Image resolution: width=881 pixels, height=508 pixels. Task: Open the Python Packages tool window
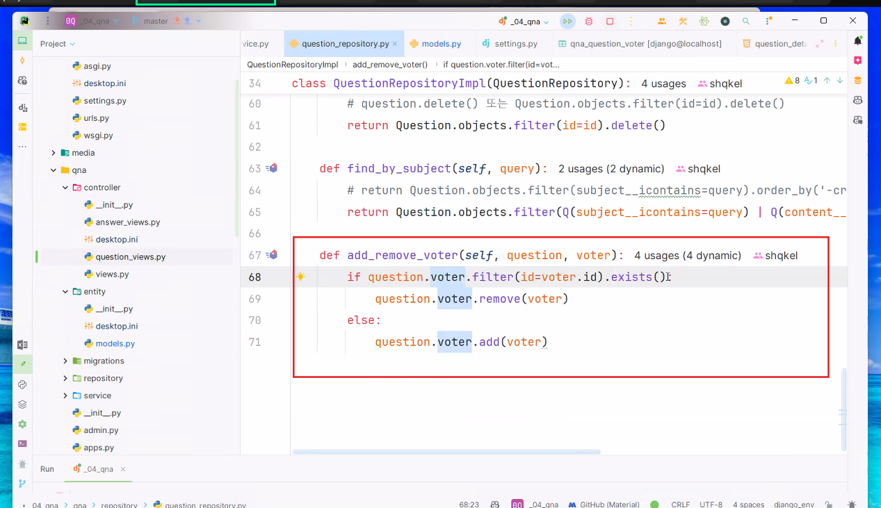click(x=22, y=404)
